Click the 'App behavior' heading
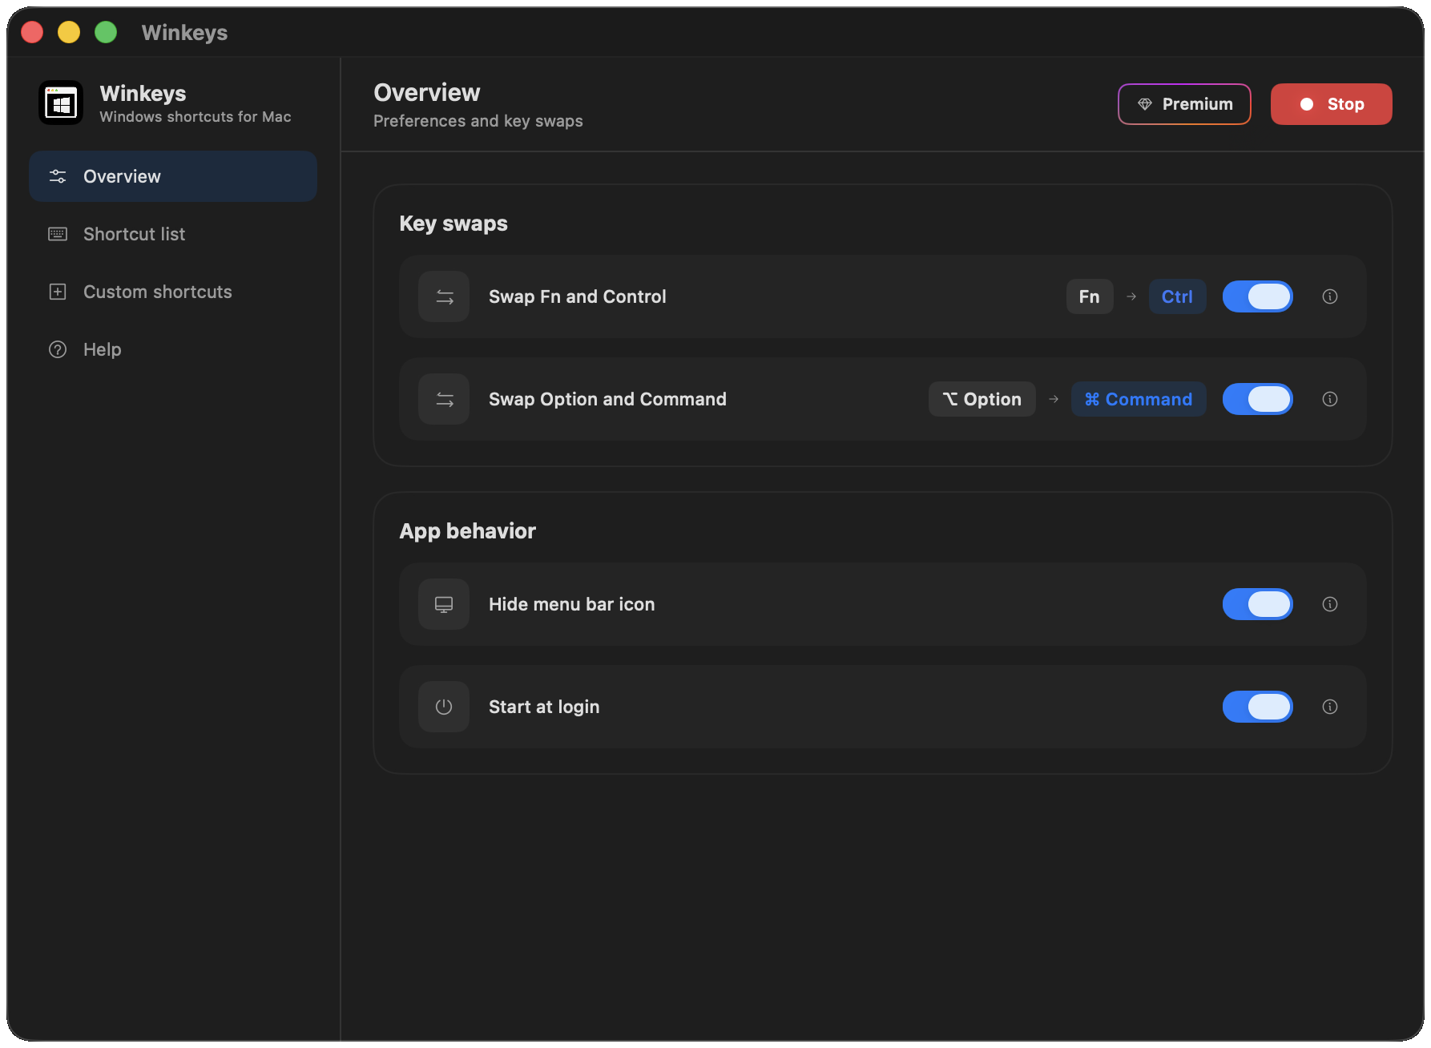Screen dimensions: 1431x1048 point(467,531)
